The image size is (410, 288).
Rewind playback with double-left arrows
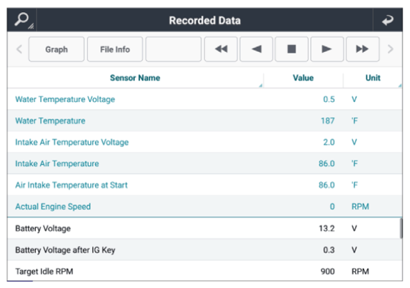pos(221,49)
